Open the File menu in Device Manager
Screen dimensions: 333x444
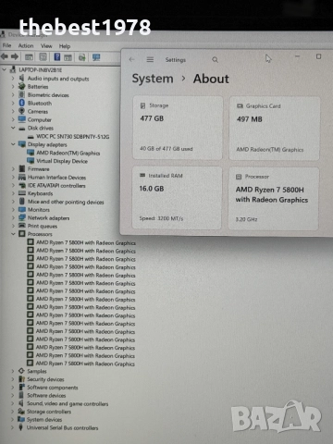(6, 45)
